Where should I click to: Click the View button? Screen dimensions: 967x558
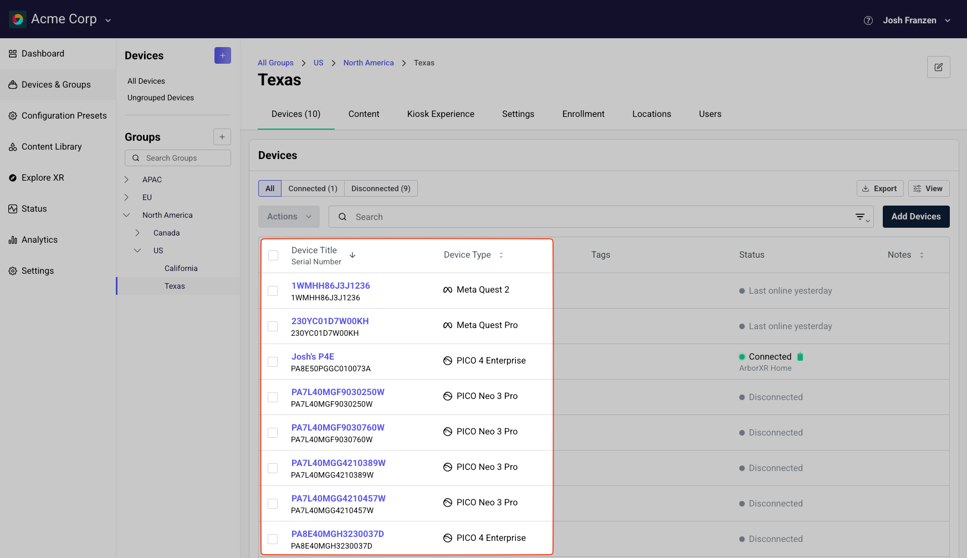pos(929,188)
